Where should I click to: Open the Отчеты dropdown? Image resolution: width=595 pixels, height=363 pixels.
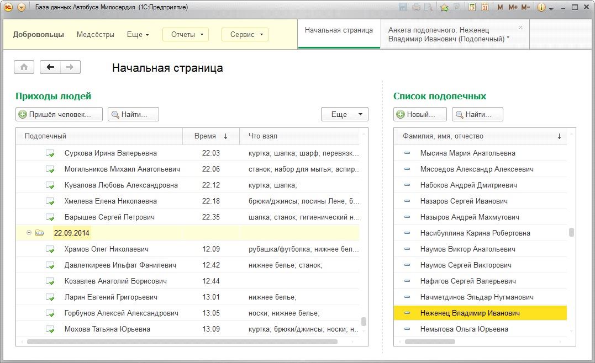point(186,35)
